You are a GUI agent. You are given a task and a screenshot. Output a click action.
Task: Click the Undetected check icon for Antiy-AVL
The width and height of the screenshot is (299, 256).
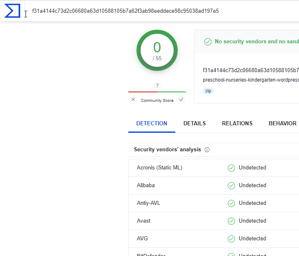231,203
